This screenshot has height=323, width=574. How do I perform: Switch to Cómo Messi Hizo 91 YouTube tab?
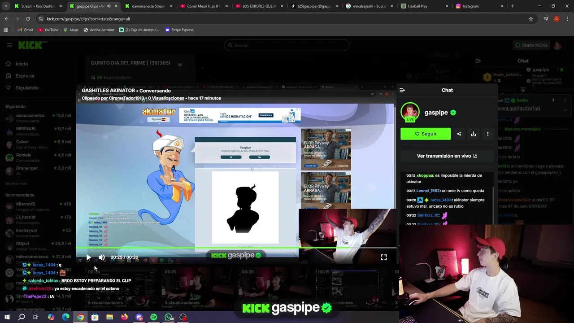203,6
